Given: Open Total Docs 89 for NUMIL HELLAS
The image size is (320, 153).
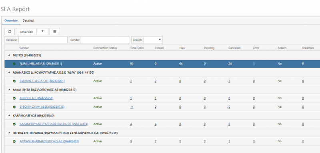Looking at the screenshot, I should [132, 64].
